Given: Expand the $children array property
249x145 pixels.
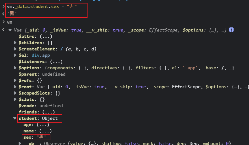Looking at the screenshot, I should coord(15,43).
